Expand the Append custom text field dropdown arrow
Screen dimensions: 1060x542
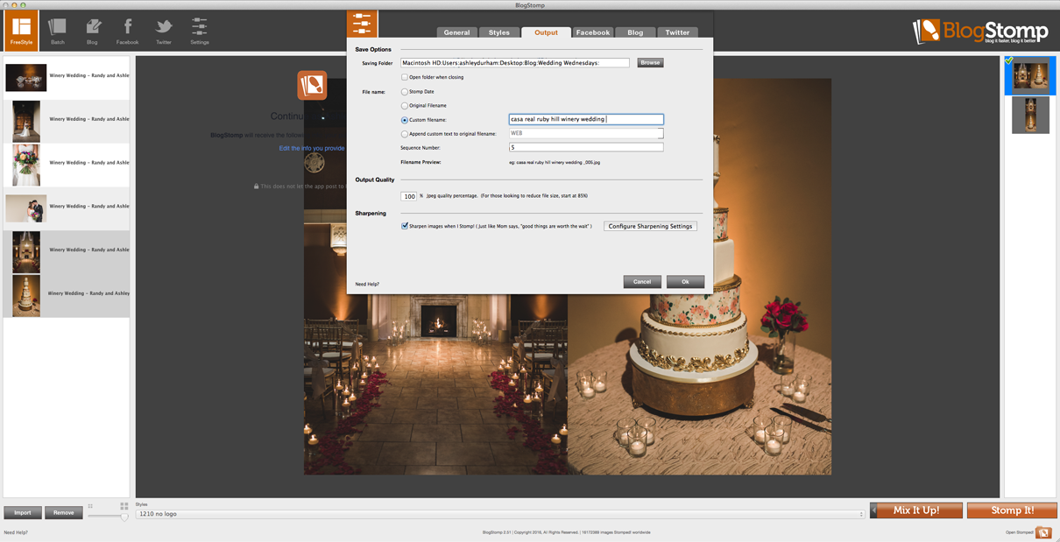(x=661, y=133)
